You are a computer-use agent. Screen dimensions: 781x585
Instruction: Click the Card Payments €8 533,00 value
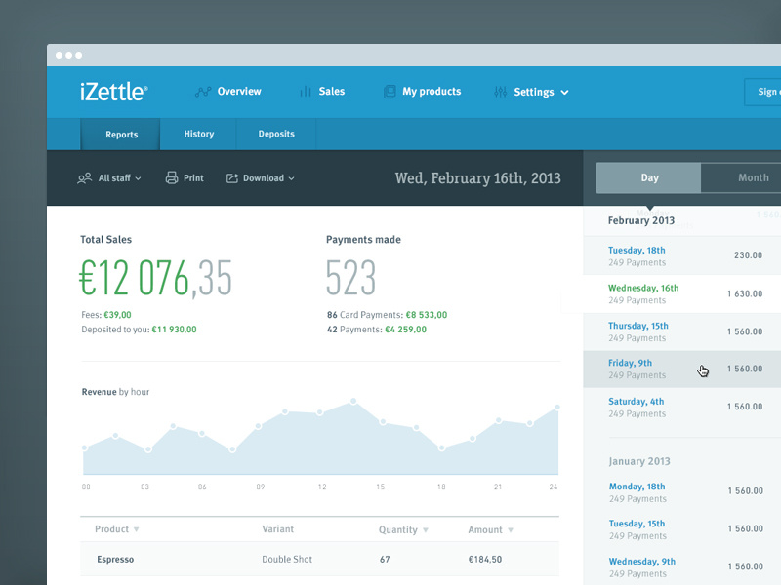pos(427,315)
